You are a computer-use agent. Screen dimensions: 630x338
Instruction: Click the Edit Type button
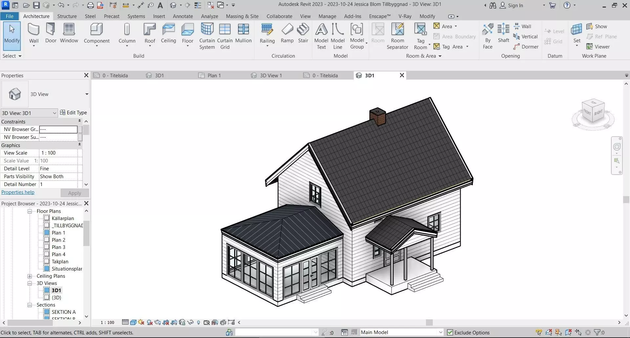(73, 113)
